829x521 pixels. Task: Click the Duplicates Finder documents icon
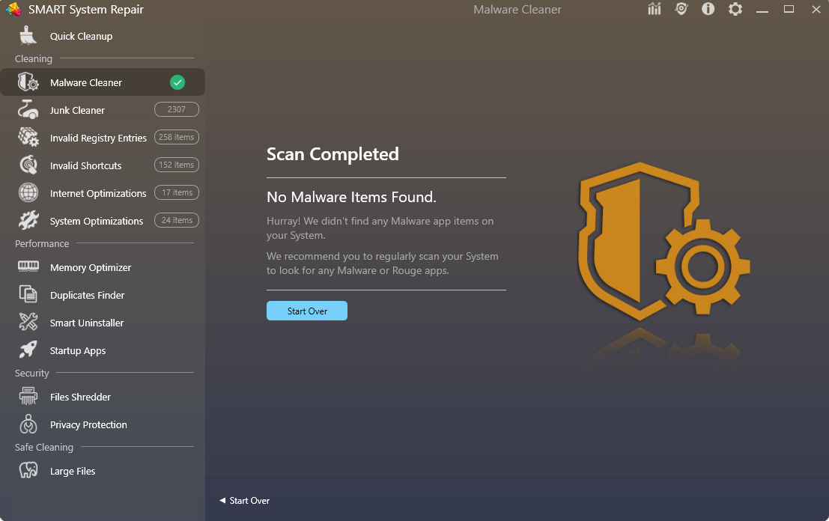click(28, 294)
